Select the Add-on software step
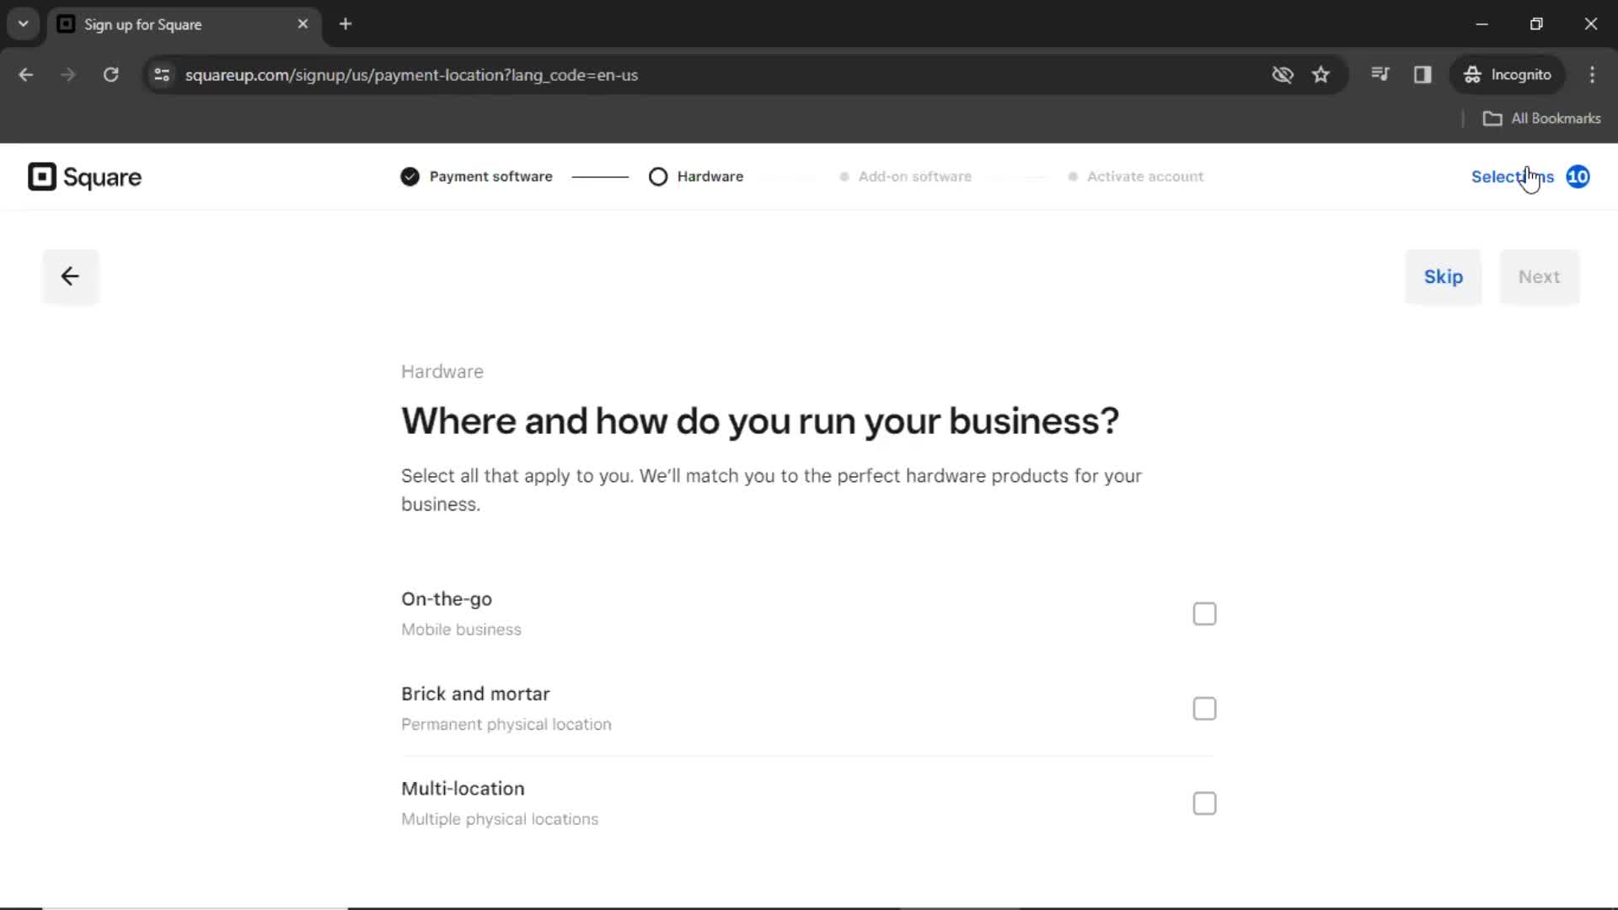Screen dimensions: 1618x910 click(906, 177)
